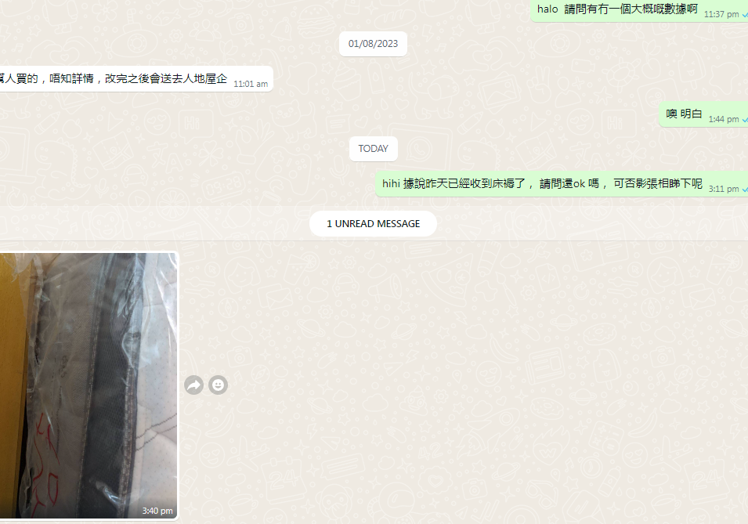Click the 3:11 pm message timestamp
The image size is (748, 524).
click(x=724, y=189)
